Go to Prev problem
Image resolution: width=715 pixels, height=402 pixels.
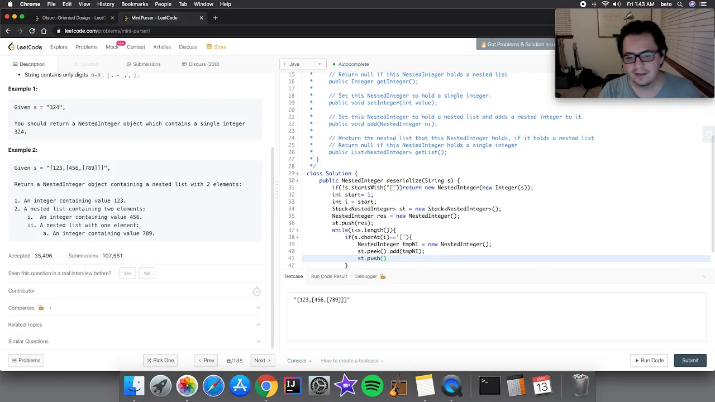click(x=206, y=361)
